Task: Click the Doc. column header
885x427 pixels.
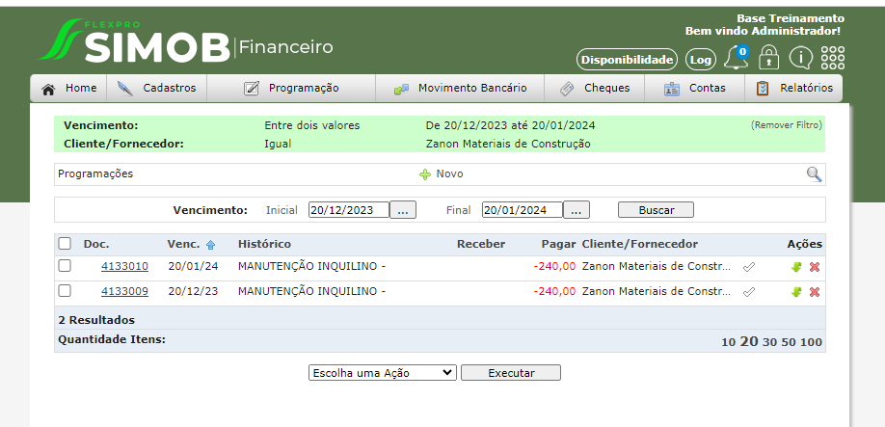Action: [x=96, y=244]
